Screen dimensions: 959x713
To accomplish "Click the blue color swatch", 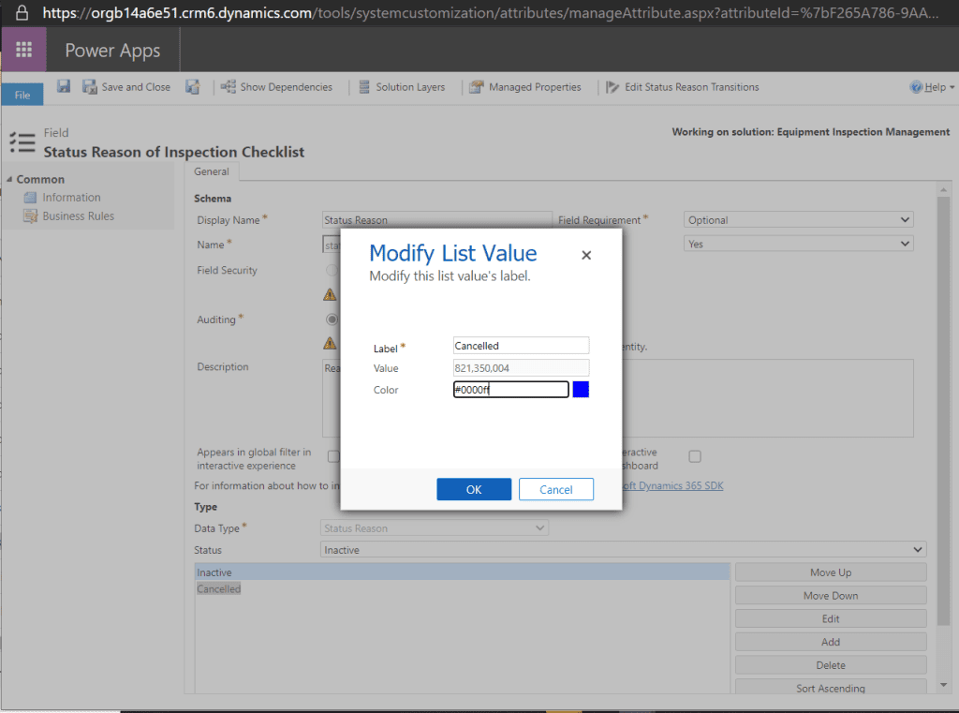I will 581,390.
